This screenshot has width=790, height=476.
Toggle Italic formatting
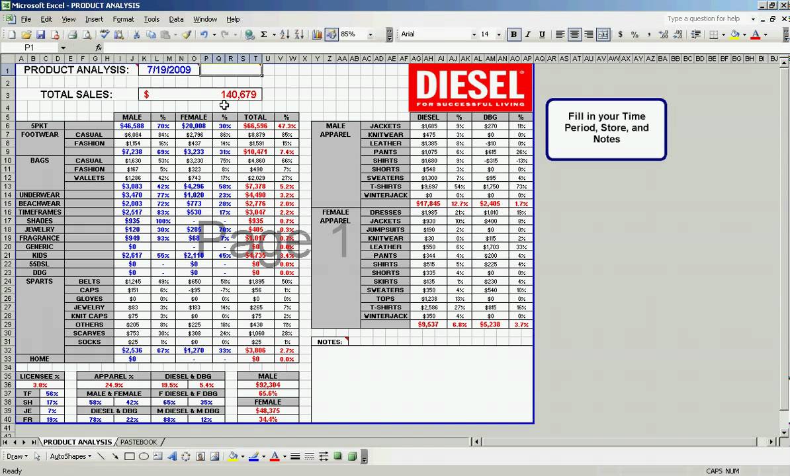pos(527,34)
